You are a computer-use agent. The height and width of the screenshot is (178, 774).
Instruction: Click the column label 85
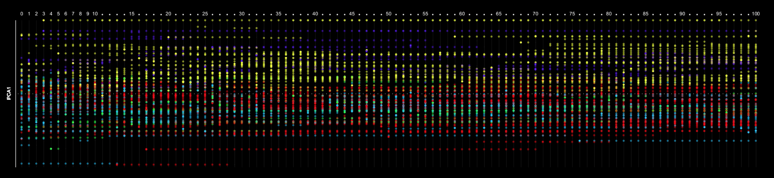point(646,14)
